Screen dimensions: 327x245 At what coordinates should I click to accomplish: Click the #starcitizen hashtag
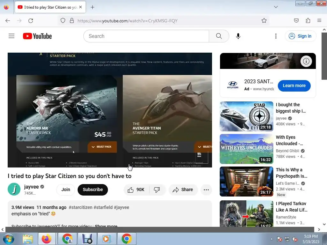80,207
